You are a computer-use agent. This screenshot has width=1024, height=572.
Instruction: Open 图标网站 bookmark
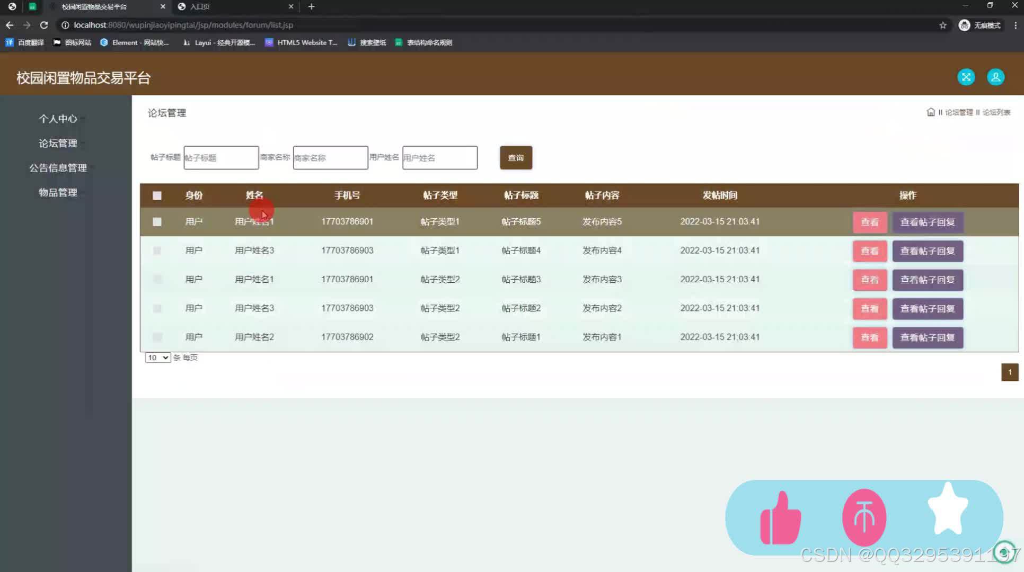(72, 42)
